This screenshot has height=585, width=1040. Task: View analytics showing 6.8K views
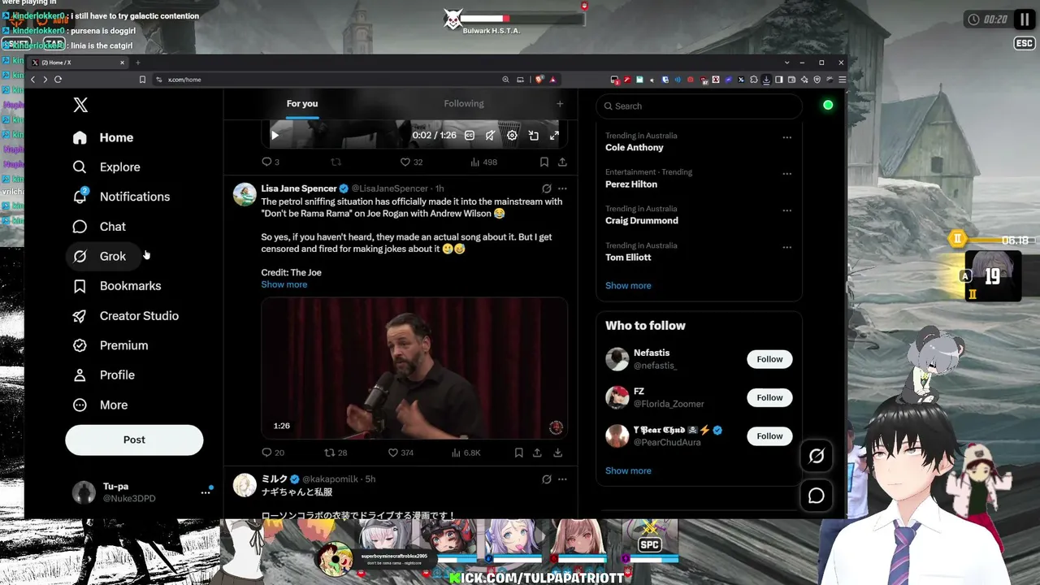click(468, 453)
